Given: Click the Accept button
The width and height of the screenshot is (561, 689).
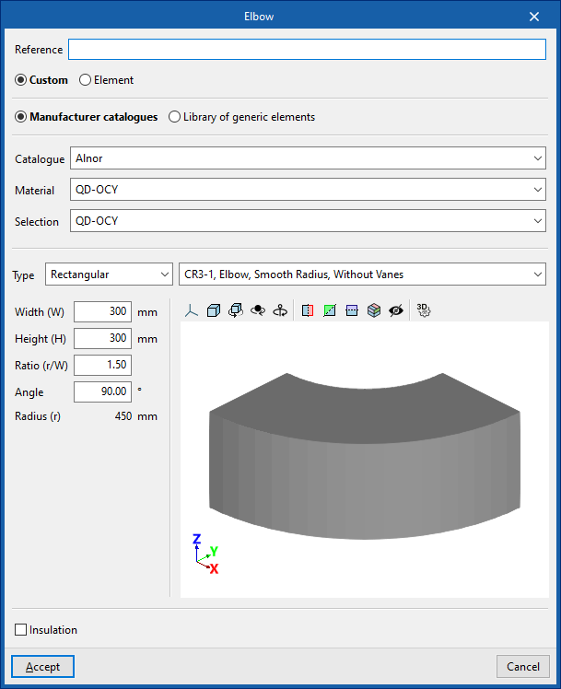Looking at the screenshot, I should 42,667.
